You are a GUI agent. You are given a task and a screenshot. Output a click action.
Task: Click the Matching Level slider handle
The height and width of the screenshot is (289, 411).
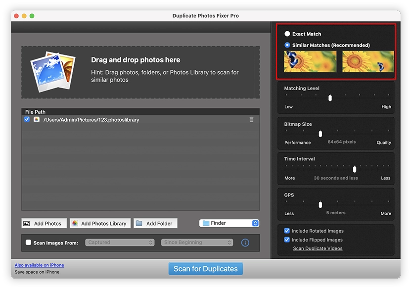click(x=330, y=98)
